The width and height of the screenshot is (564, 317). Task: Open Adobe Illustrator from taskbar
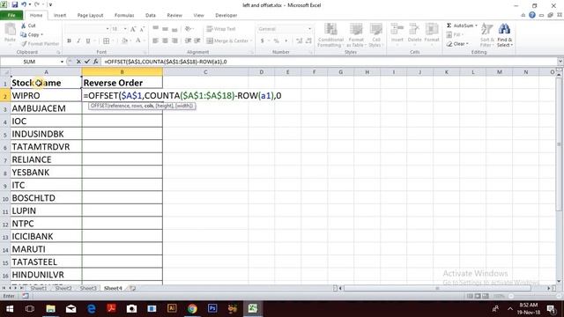pos(172,308)
